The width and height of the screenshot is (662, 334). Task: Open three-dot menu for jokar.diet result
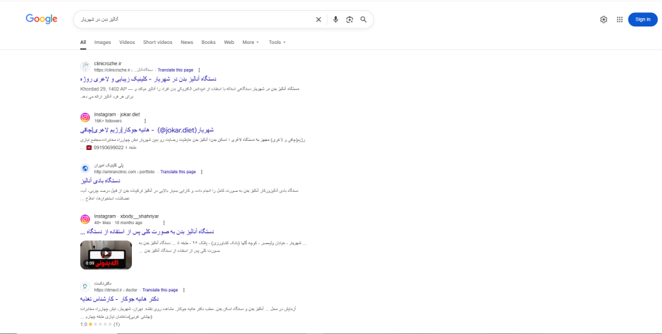[145, 121]
